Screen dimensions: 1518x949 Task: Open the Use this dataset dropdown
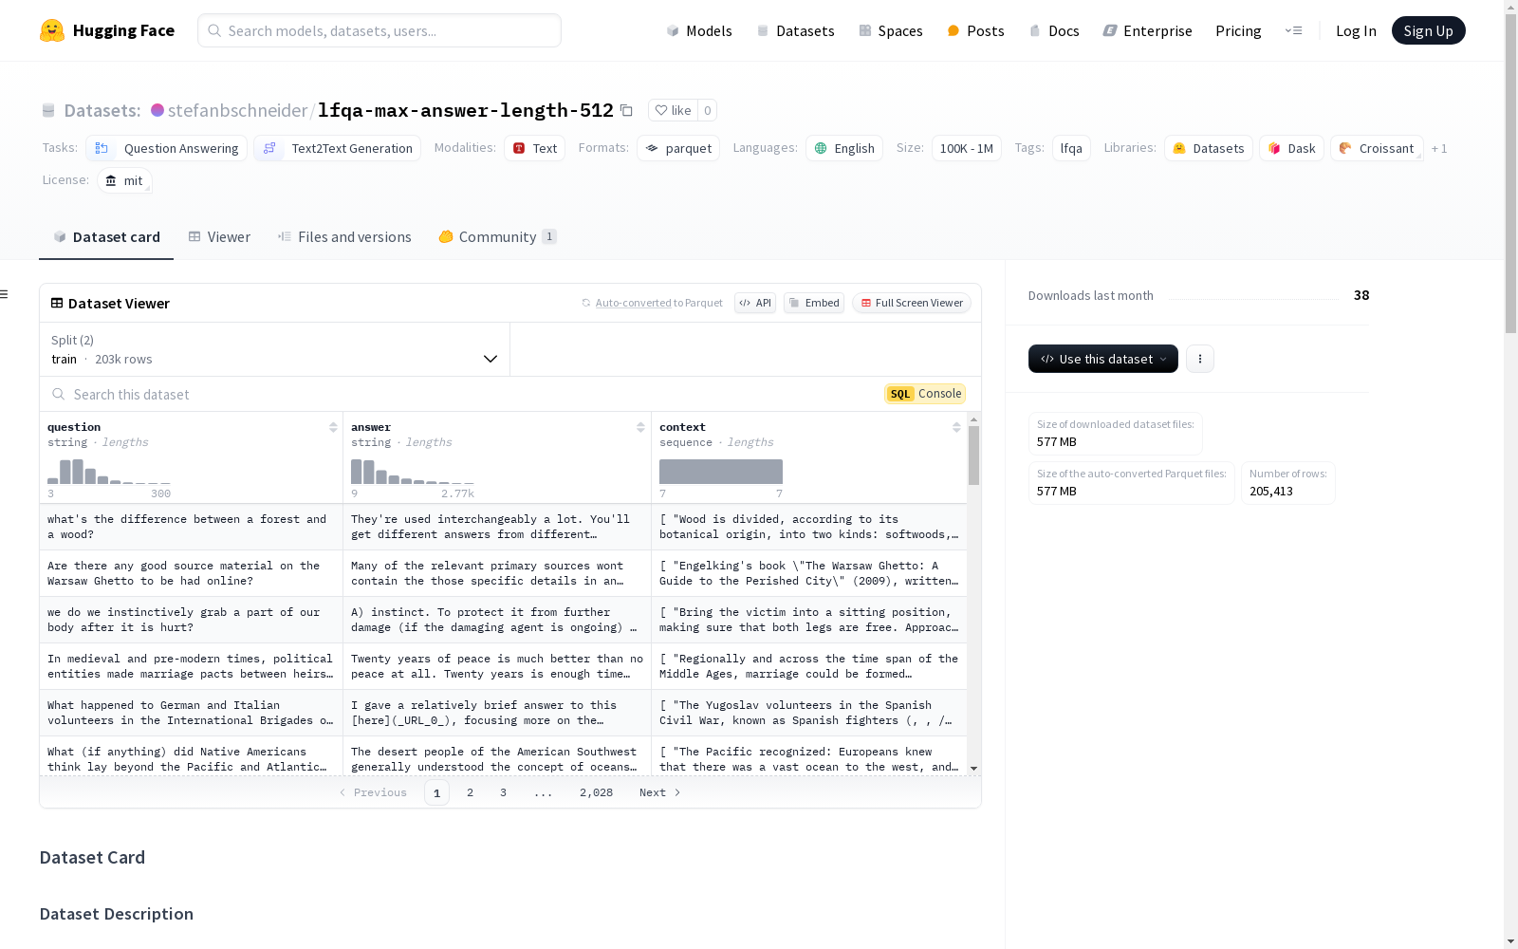pyautogui.click(x=1103, y=359)
